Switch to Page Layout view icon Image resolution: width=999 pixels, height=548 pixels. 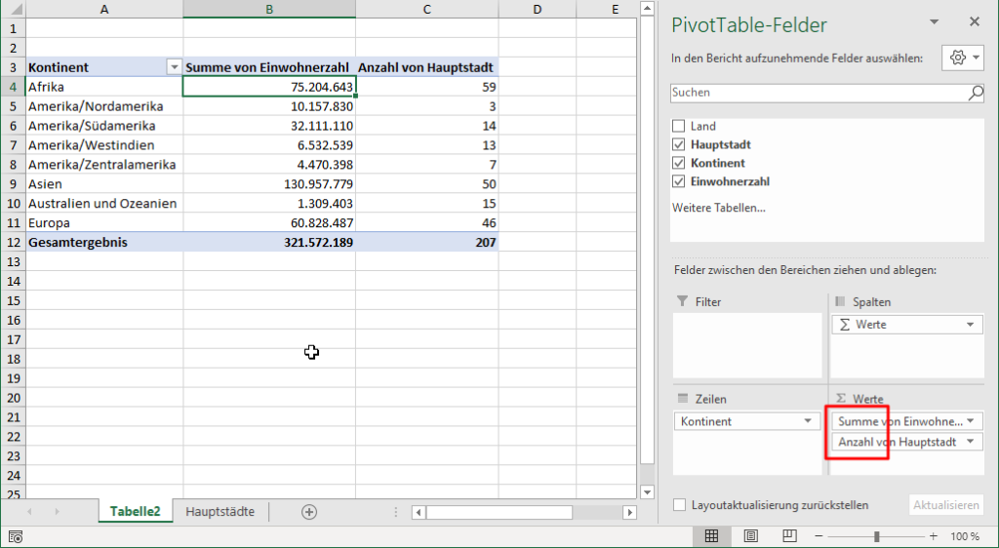[750, 536]
